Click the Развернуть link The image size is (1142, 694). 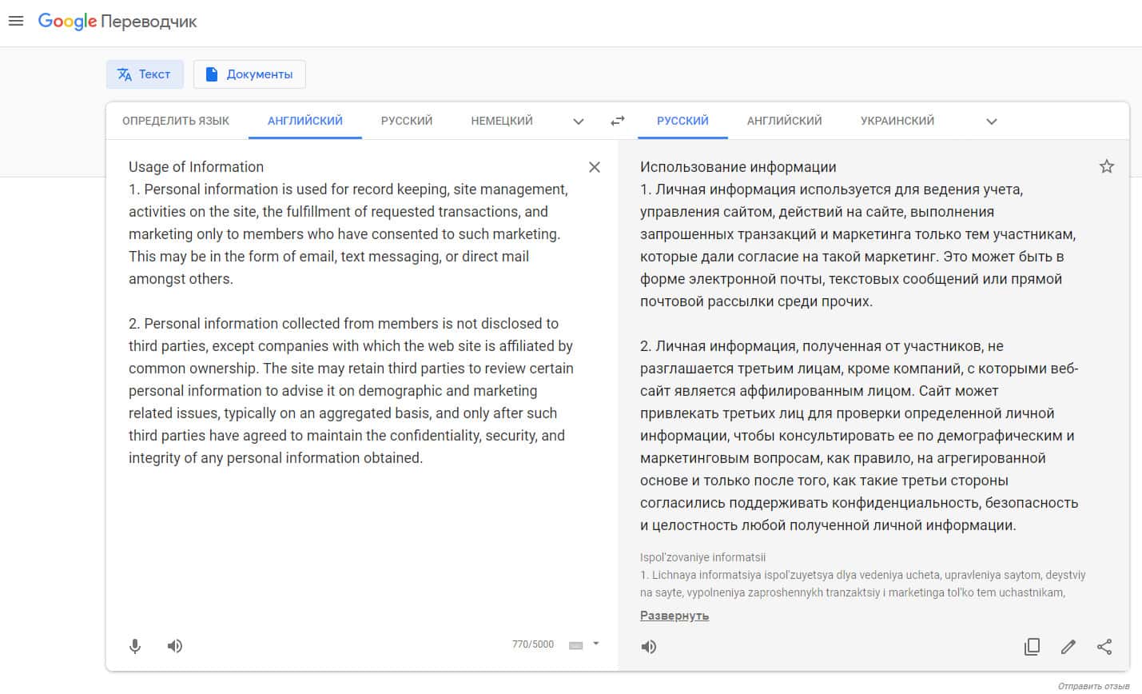pyautogui.click(x=674, y=616)
